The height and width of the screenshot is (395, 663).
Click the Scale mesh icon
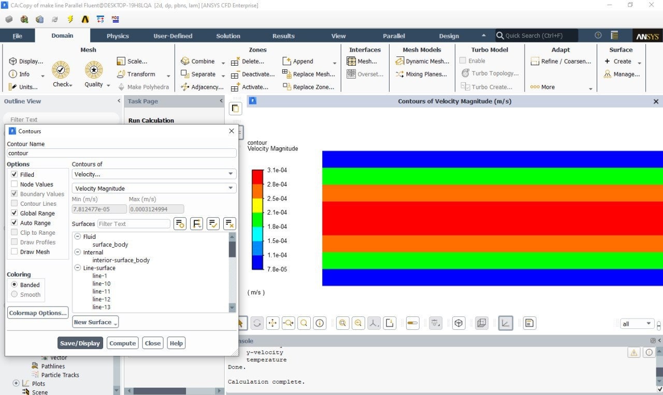point(121,61)
